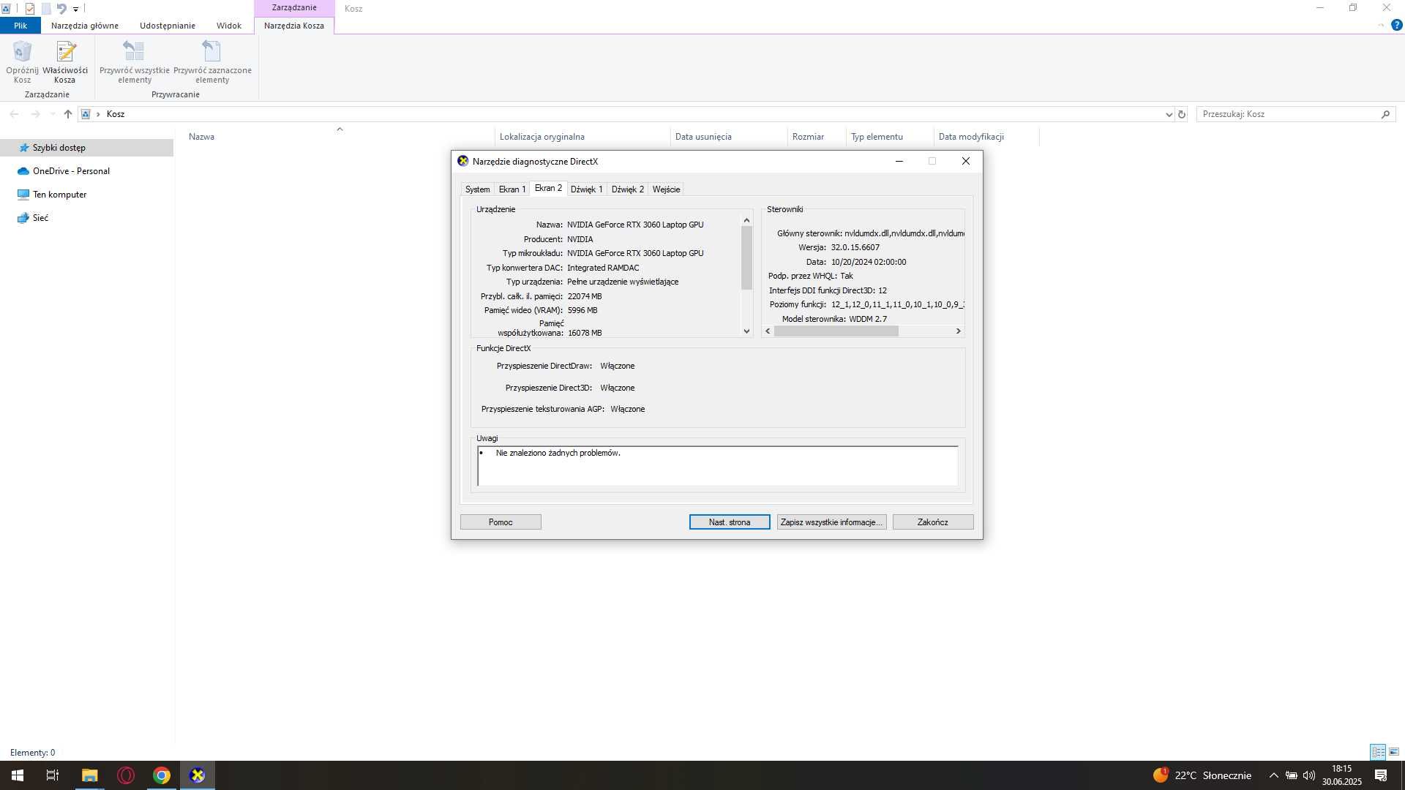1405x790 pixels.
Task: Click the search magnifier icon
Action: pyautogui.click(x=1385, y=114)
